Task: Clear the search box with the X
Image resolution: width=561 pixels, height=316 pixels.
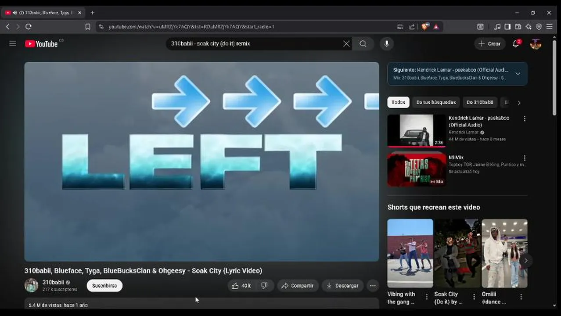Action: [346, 43]
